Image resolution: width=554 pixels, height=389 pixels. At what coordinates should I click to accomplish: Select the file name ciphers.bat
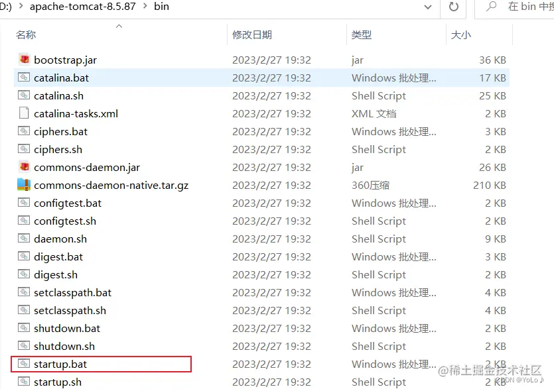point(61,132)
